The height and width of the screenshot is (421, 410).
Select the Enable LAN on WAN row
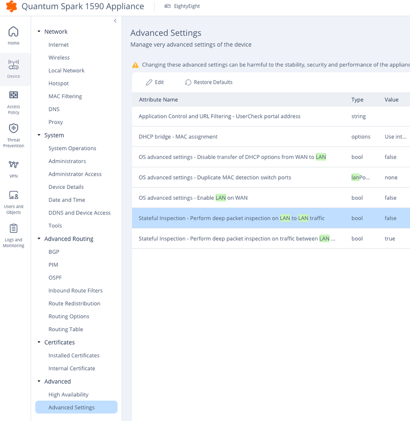coord(271,198)
